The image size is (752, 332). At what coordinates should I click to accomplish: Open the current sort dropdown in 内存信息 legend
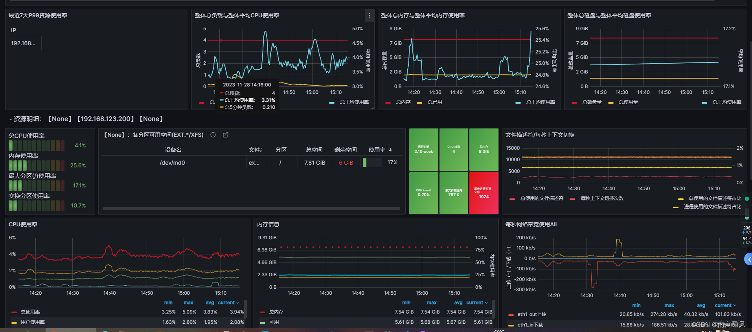click(477, 303)
